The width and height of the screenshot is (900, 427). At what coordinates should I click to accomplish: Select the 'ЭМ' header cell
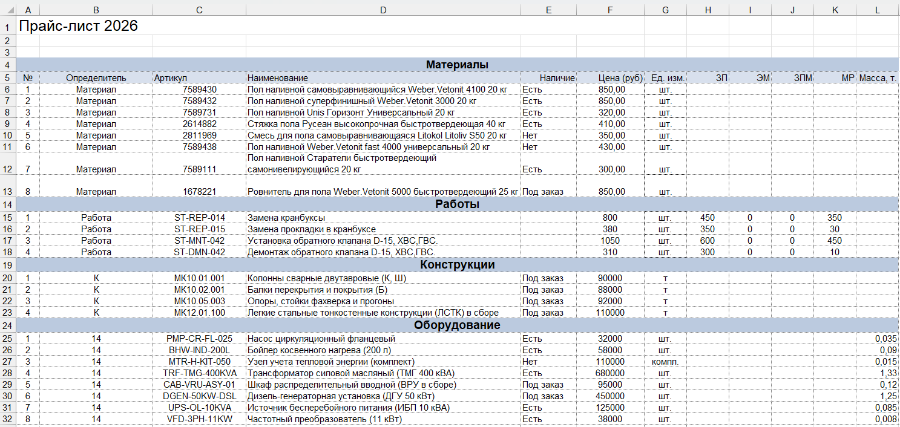pos(750,78)
